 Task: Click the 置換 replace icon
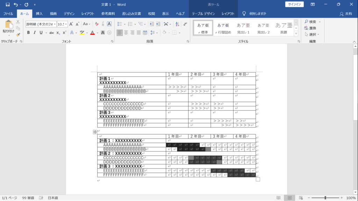coord(310,28)
